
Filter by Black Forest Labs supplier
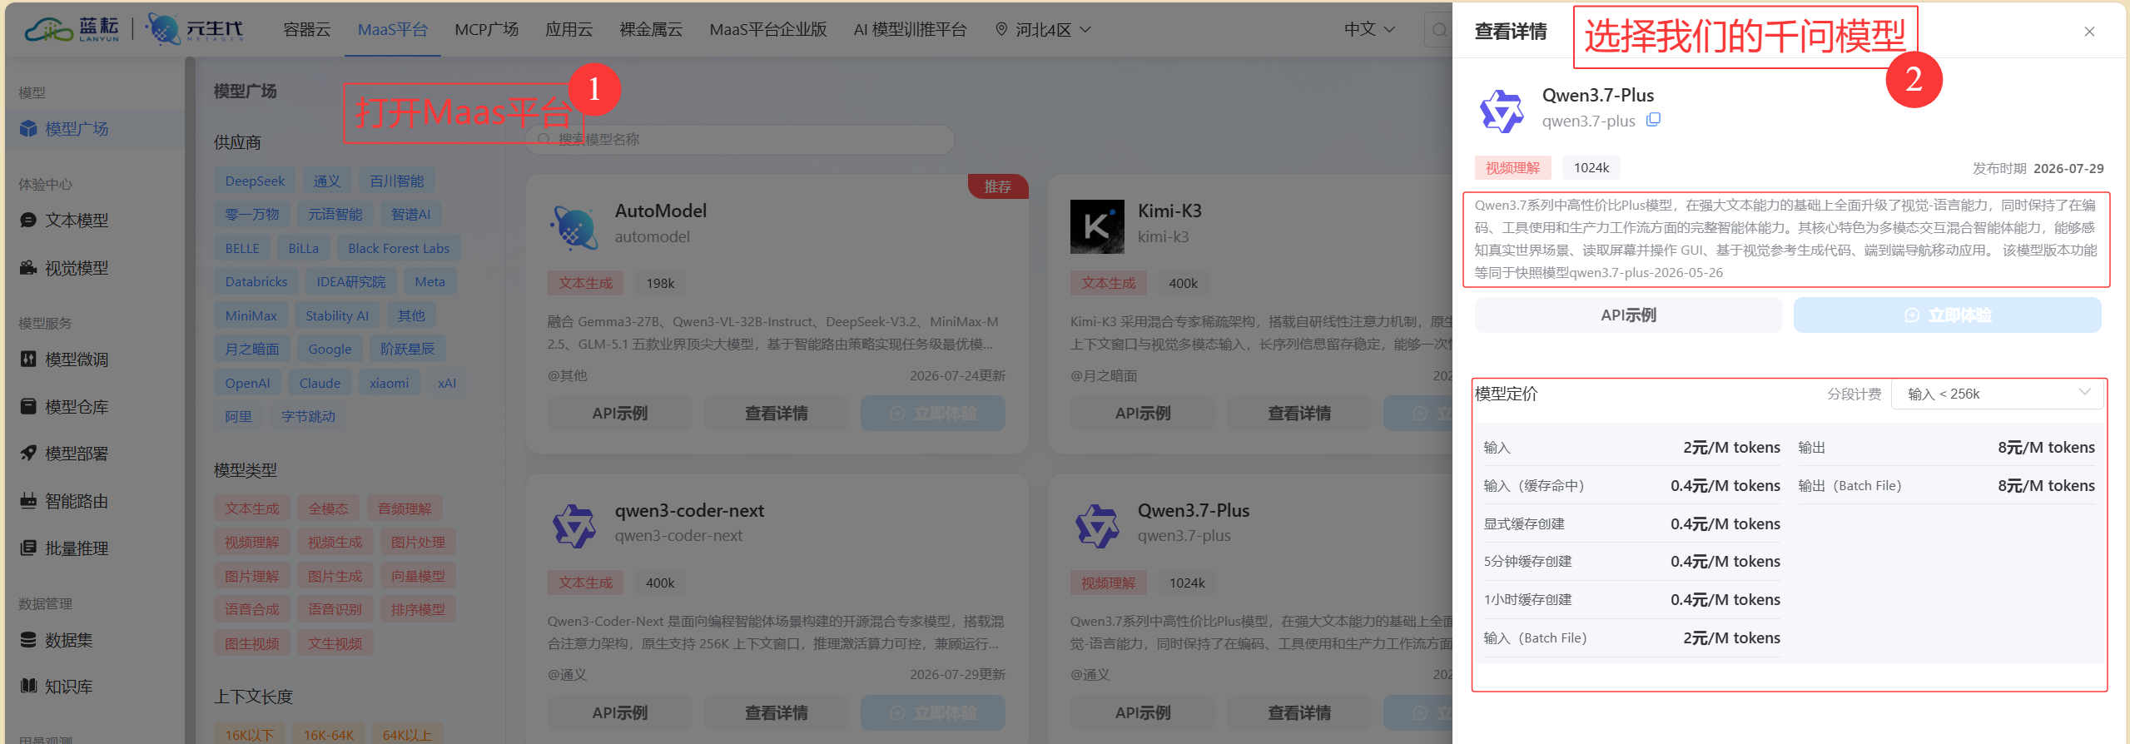pyautogui.click(x=399, y=248)
